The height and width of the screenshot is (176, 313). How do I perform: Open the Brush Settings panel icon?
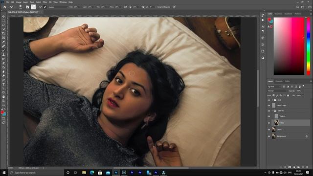coord(27,7)
